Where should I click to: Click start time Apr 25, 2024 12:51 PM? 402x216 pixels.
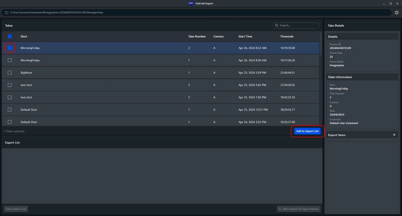(x=253, y=110)
